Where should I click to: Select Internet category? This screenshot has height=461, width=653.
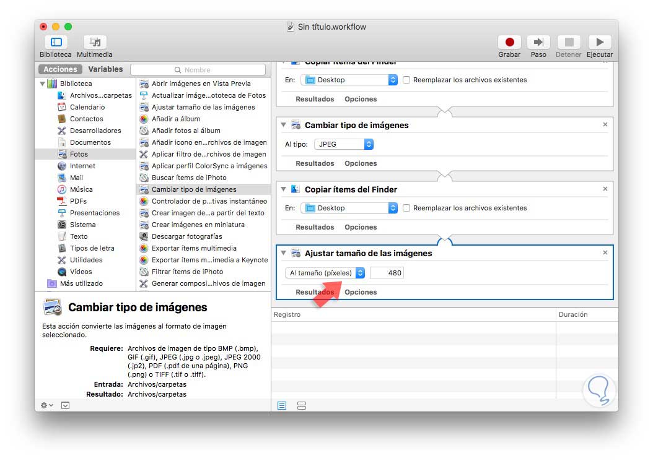click(x=82, y=166)
